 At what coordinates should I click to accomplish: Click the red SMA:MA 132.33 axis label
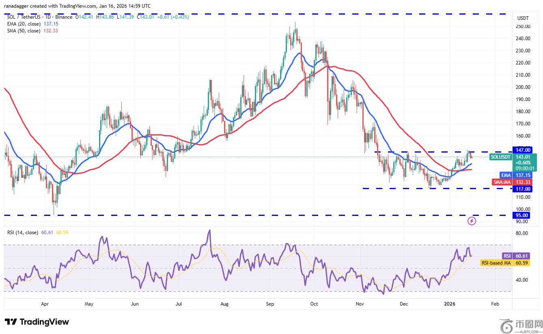click(513, 182)
